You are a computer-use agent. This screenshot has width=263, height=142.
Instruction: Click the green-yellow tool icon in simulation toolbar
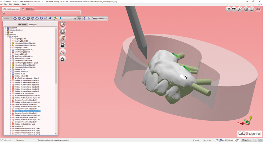click(55, 18)
